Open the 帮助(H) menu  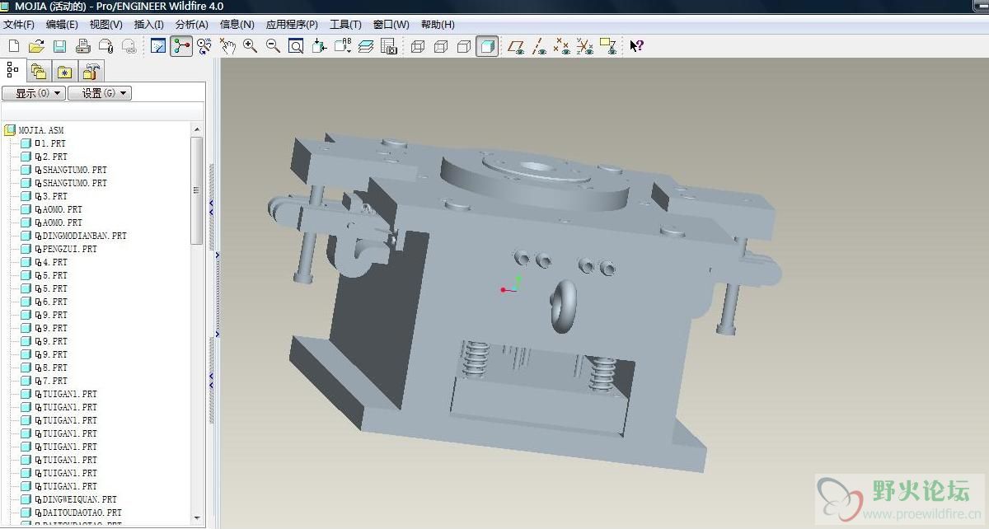(x=438, y=25)
